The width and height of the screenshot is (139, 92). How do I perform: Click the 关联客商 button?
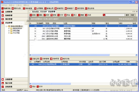pyautogui.click(x=44, y=59)
